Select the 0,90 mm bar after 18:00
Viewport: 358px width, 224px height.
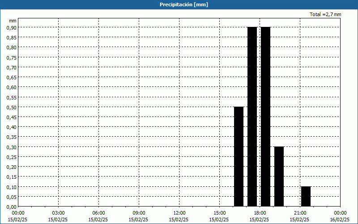coord(265,116)
